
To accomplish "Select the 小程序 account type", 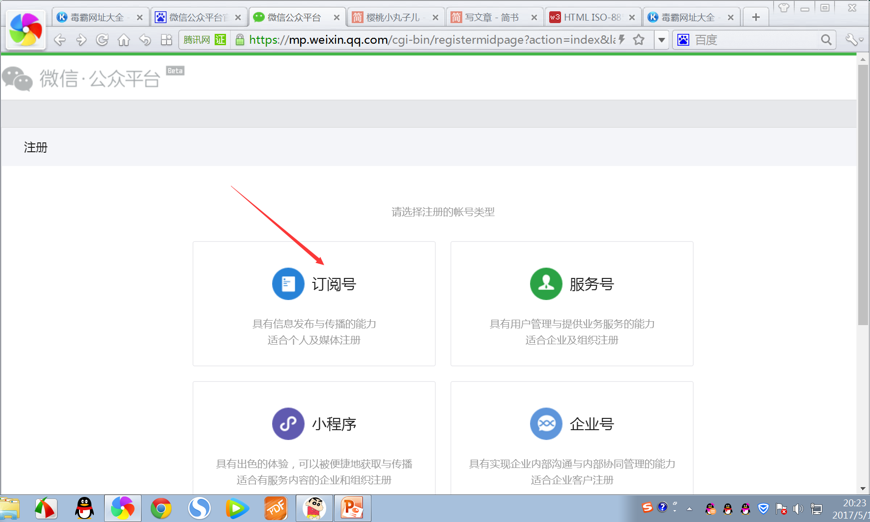I will point(314,438).
